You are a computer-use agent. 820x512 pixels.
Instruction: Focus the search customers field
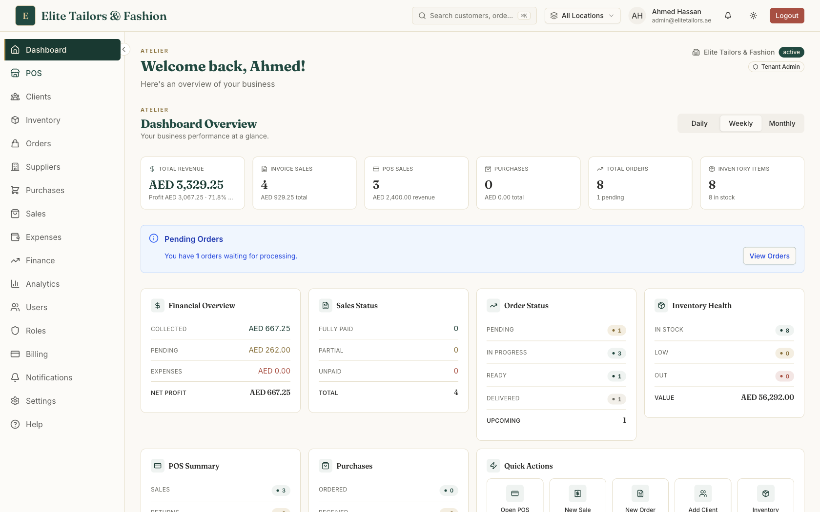474,16
